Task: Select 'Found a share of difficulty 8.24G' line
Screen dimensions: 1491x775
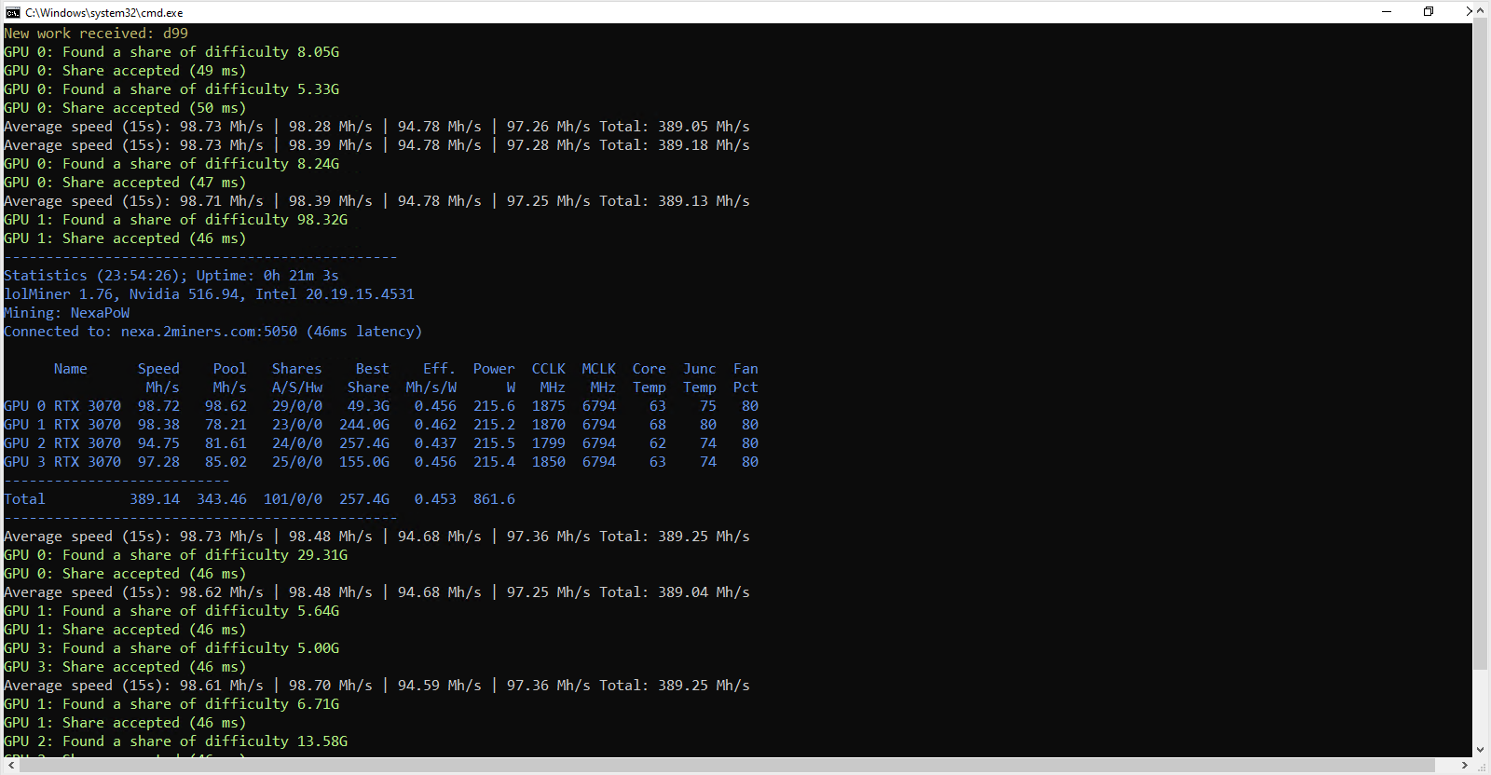Action: click(171, 164)
